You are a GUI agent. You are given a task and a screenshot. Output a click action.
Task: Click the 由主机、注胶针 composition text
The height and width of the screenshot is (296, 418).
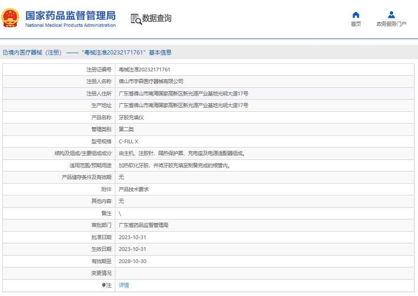pos(182,153)
